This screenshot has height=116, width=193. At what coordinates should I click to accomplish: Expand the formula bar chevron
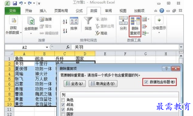point(181,47)
